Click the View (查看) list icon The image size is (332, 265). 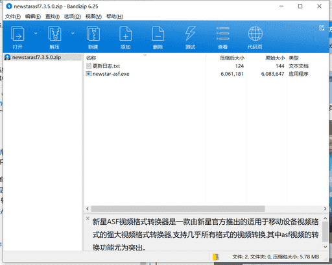[223, 34]
